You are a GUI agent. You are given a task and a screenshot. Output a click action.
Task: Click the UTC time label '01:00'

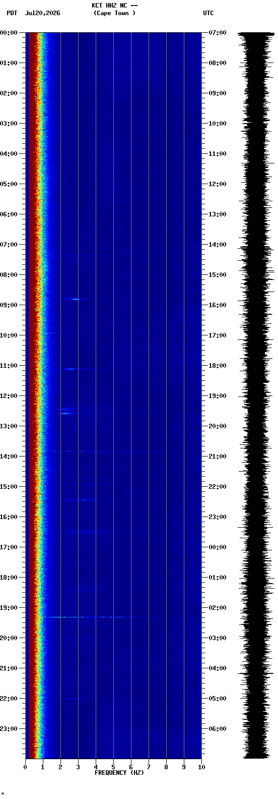coord(217,578)
